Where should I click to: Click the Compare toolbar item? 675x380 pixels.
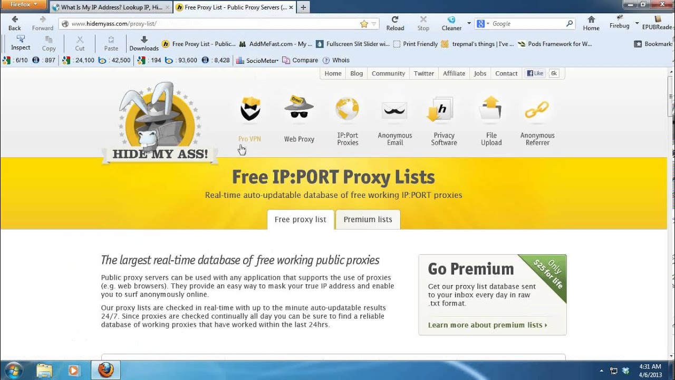300,60
